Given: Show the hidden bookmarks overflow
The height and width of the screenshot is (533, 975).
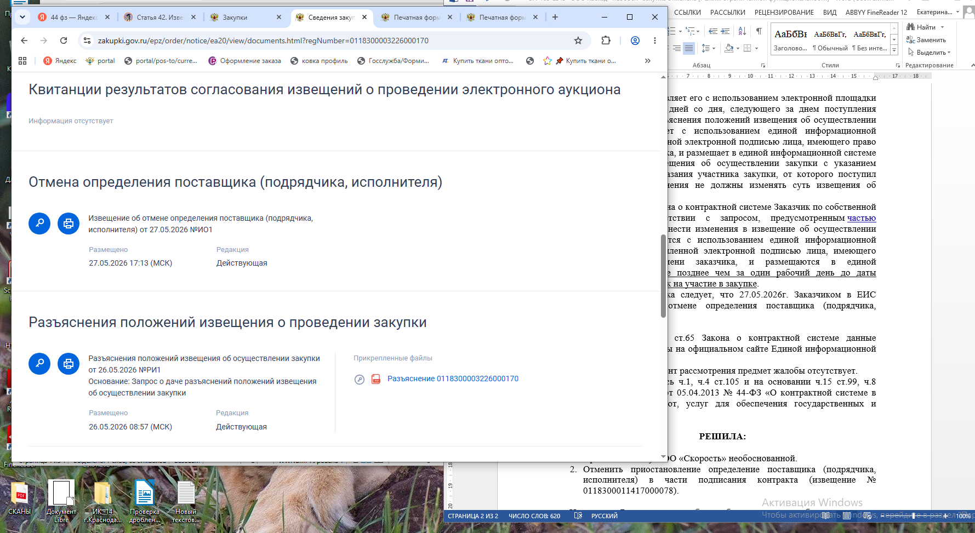Looking at the screenshot, I should click(x=648, y=61).
